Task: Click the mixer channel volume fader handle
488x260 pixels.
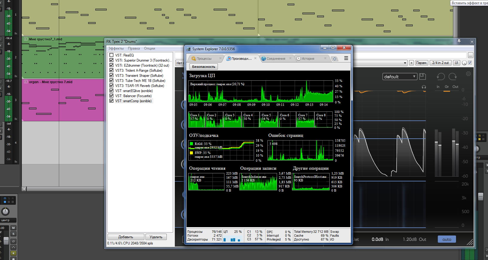Action: 6,241
